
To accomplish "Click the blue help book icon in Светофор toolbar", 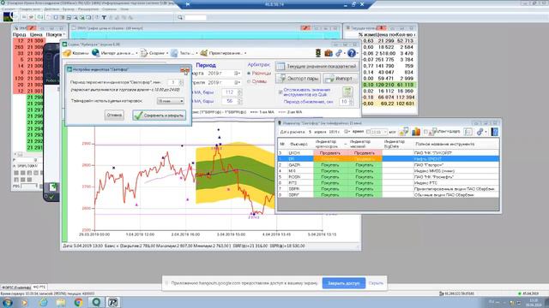I will (494, 132).
